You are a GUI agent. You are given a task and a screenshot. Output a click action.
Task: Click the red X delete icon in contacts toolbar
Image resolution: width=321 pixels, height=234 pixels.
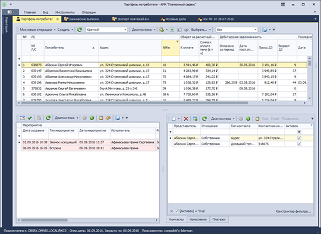pyautogui.click(x=186, y=118)
